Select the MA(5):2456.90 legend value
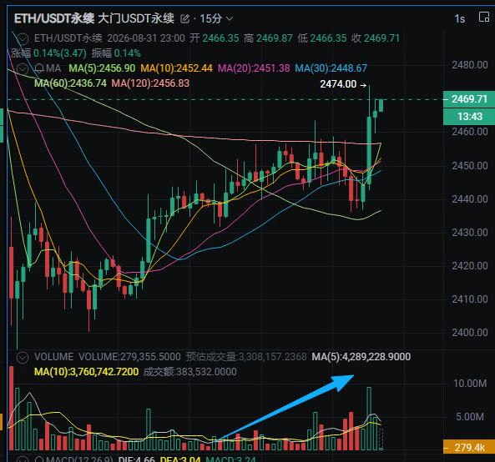 102,68
